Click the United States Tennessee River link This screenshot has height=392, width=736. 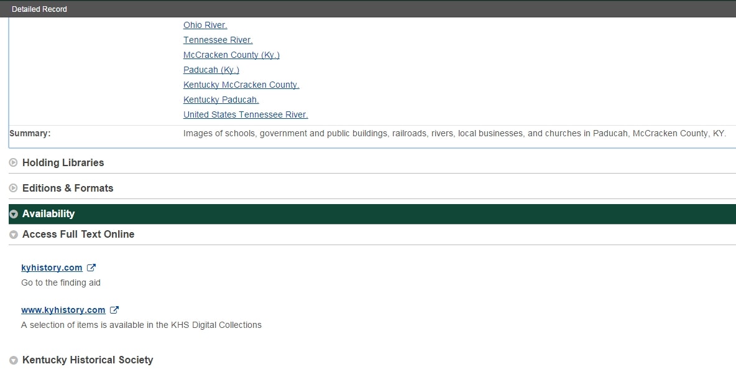pos(246,115)
